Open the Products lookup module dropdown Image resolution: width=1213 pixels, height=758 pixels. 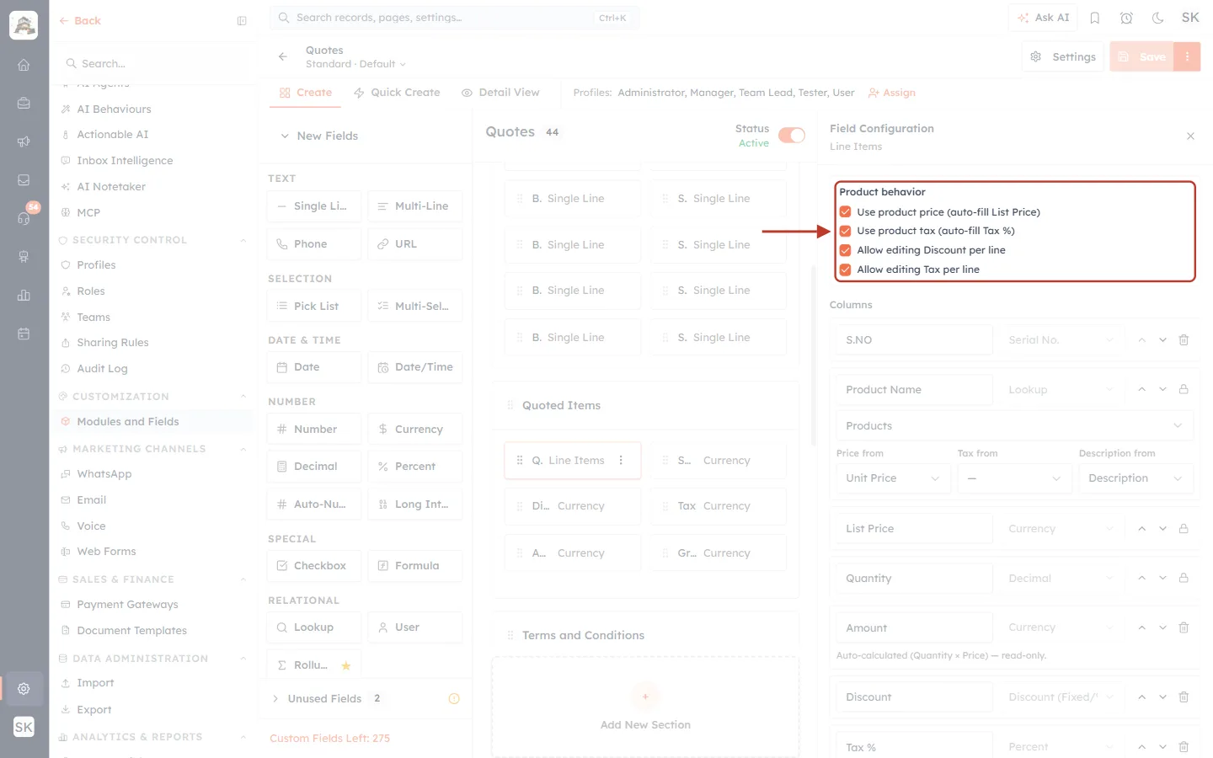coord(1014,425)
